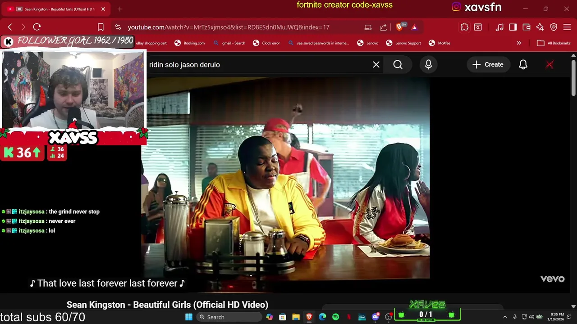Click the install app icon in address bar

pyautogui.click(x=368, y=27)
